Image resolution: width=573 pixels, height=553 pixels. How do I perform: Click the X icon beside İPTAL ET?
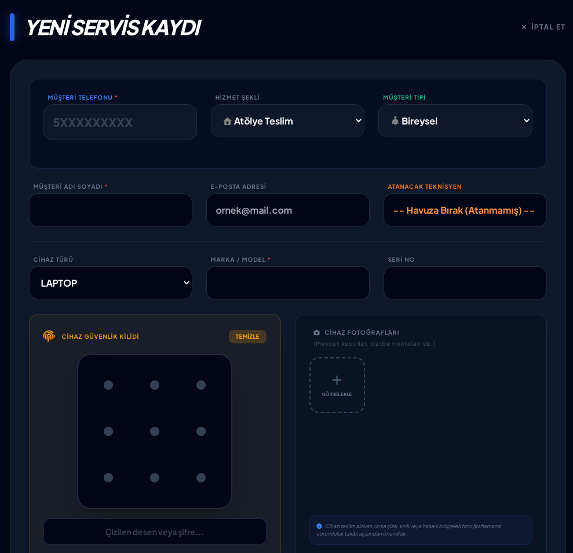click(524, 27)
